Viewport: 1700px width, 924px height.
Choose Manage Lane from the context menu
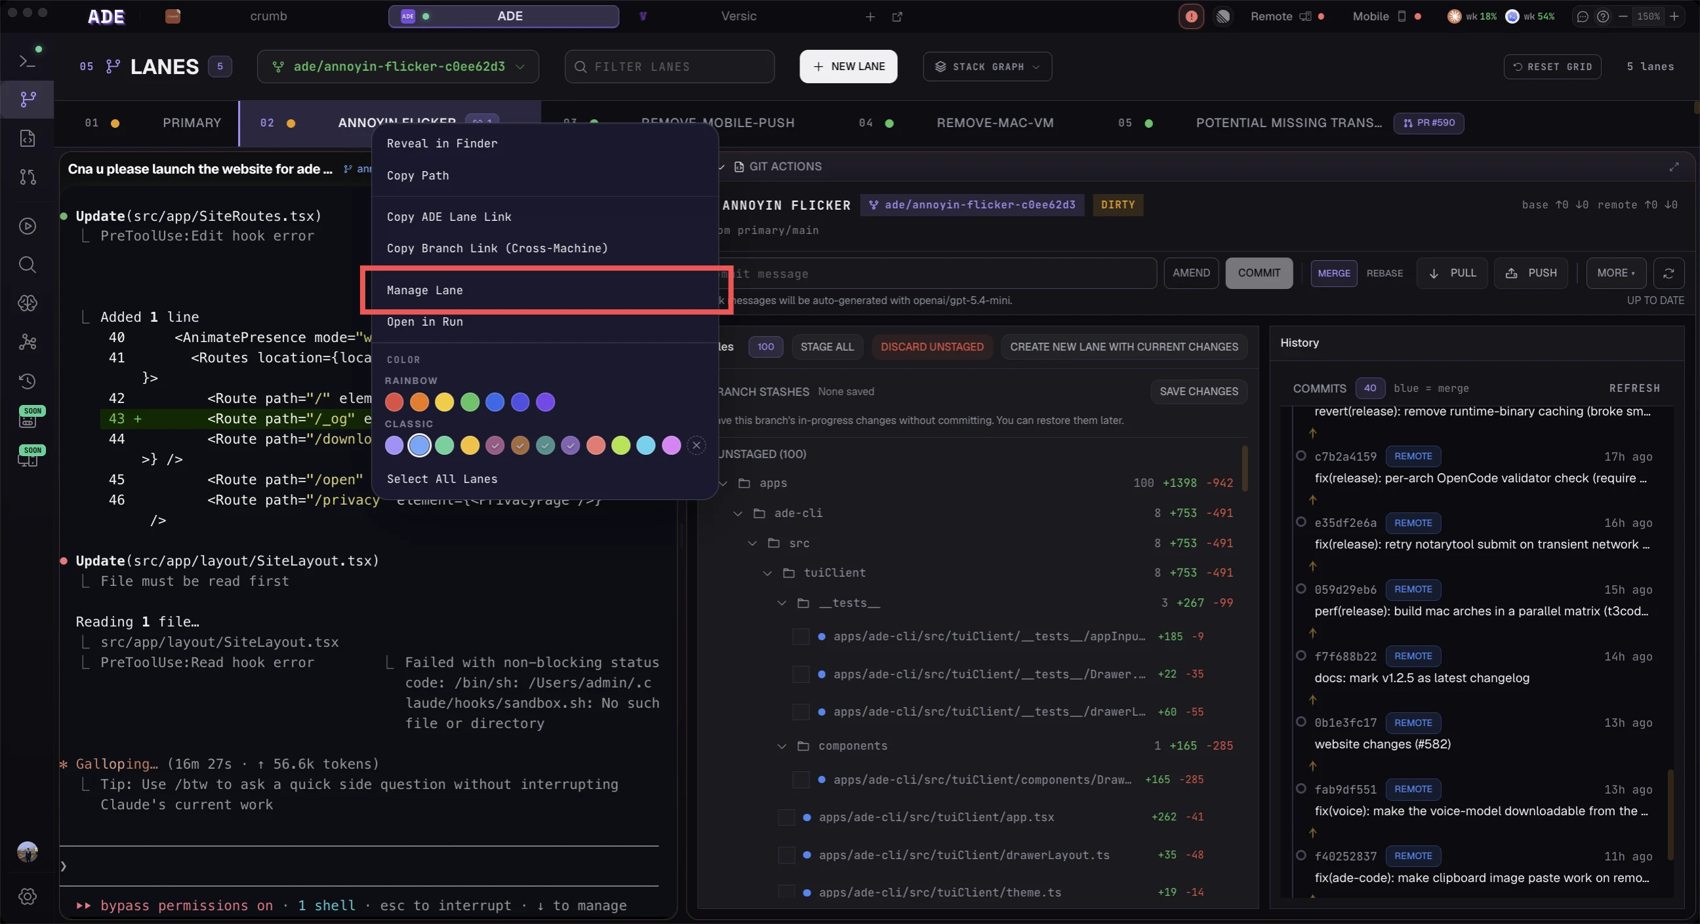(x=544, y=290)
